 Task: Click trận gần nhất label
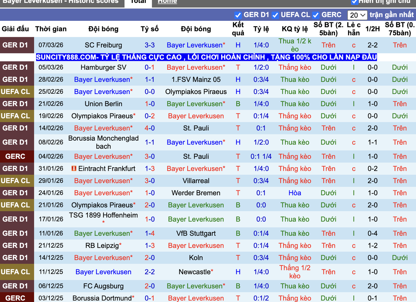[392, 15]
